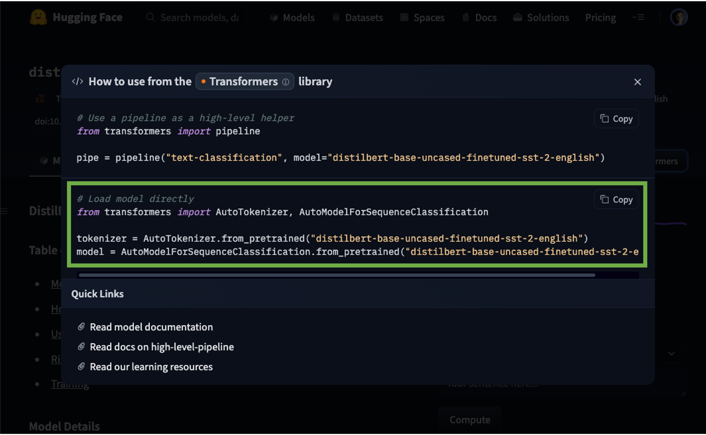Close the Transformers usage dialog

point(637,82)
